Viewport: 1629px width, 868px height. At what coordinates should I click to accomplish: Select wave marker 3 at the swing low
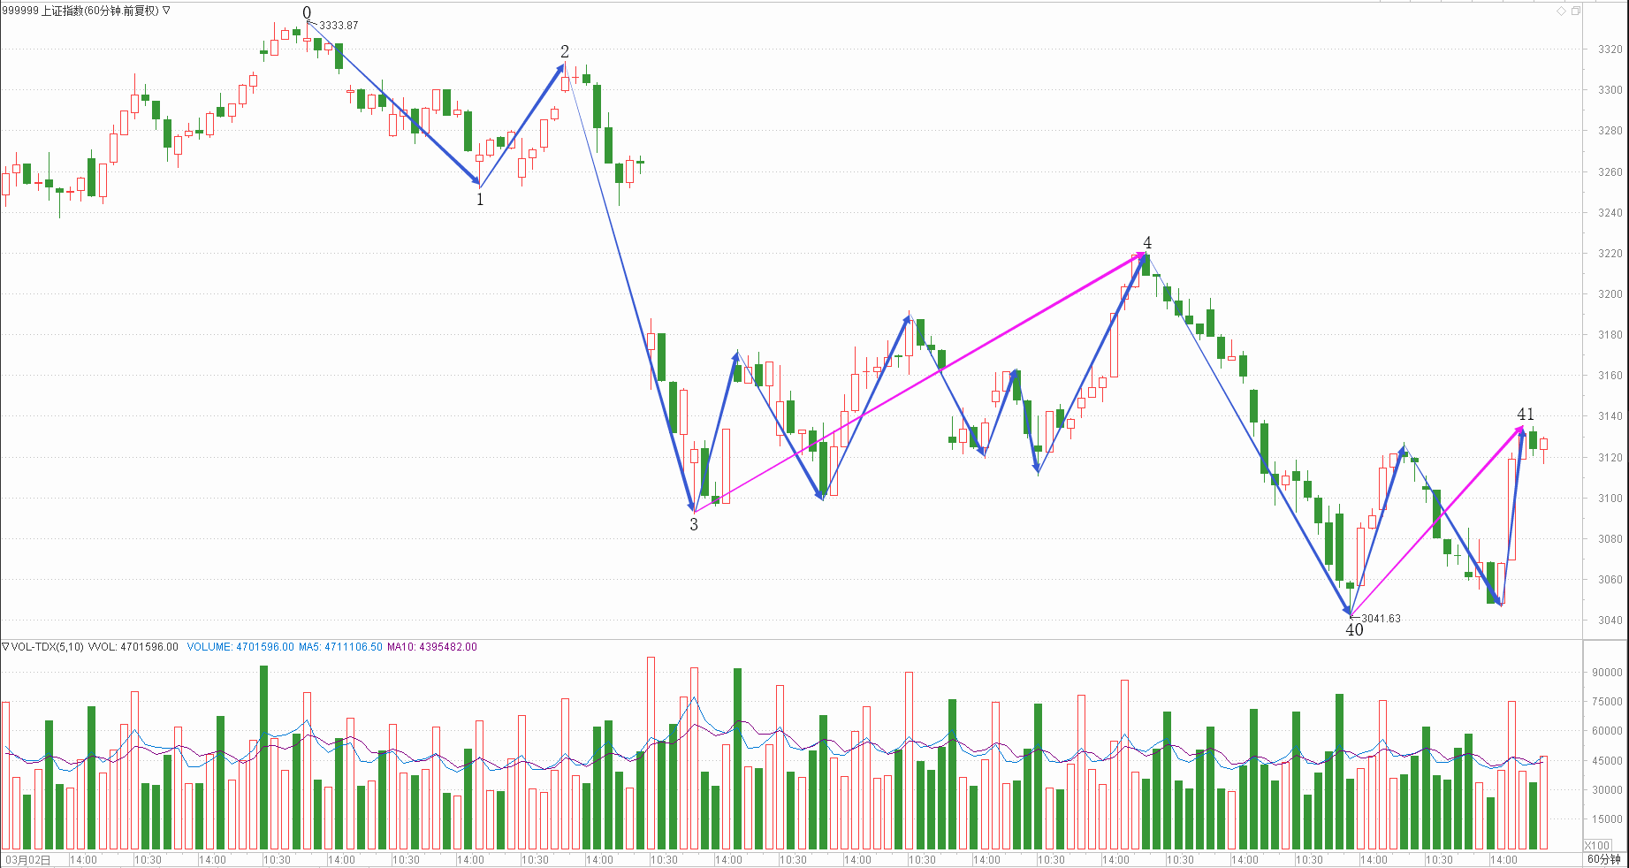pyautogui.click(x=694, y=524)
